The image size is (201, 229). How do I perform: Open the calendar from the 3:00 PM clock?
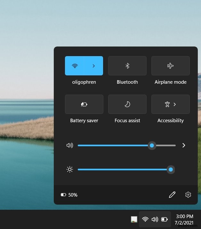tap(184, 219)
